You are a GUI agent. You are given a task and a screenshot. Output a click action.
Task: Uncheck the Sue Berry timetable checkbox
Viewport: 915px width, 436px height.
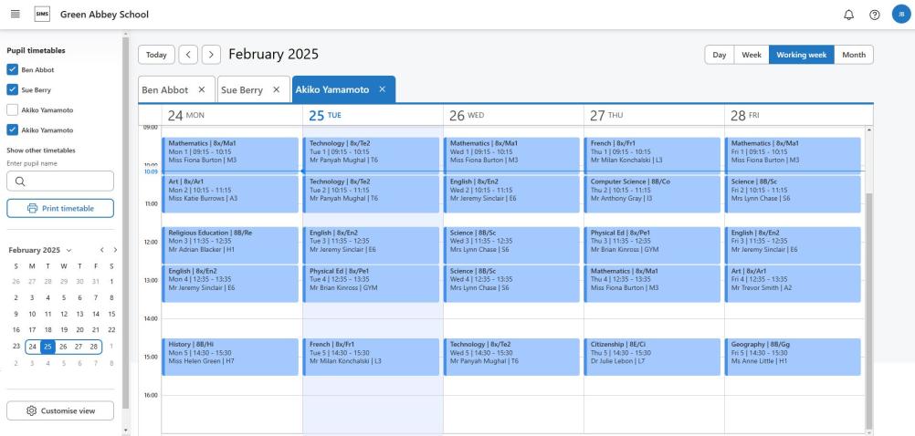pyautogui.click(x=12, y=89)
